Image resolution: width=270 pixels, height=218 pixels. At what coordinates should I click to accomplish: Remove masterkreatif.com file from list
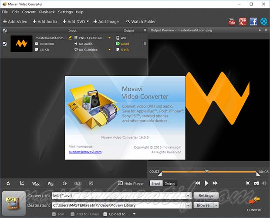[145, 44]
